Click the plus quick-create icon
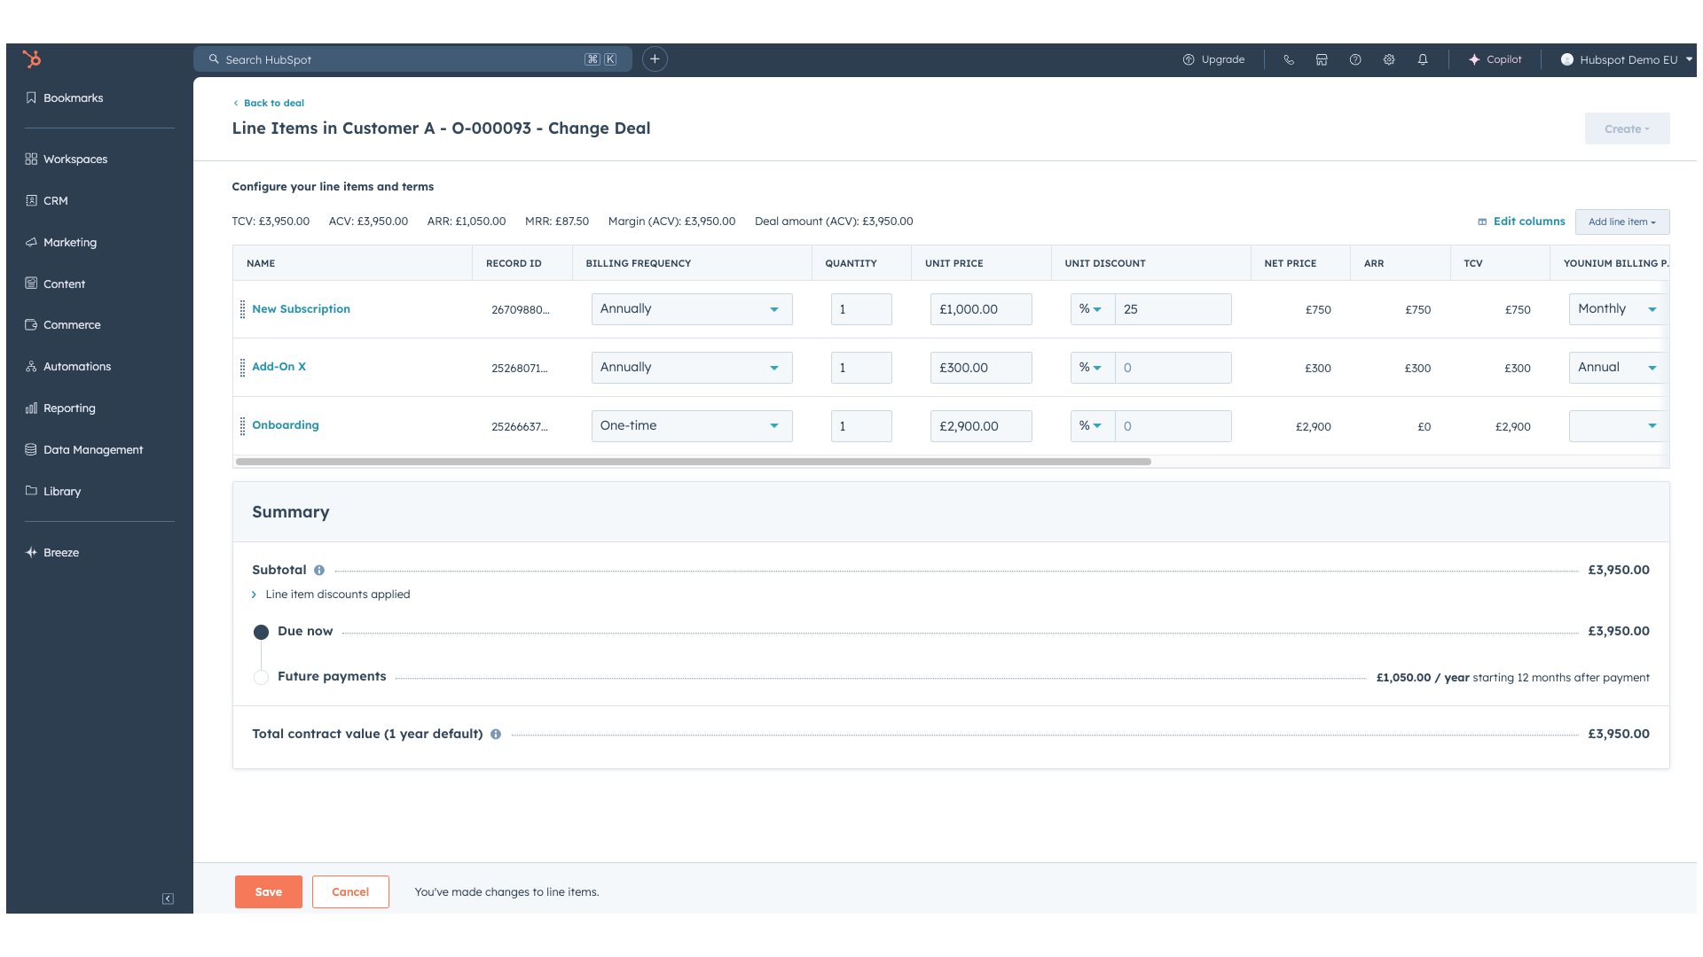1703x957 pixels. 655,59
